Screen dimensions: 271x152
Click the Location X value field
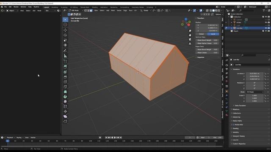(x=255, y=73)
